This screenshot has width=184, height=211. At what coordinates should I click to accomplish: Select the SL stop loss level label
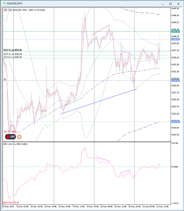click(5, 79)
